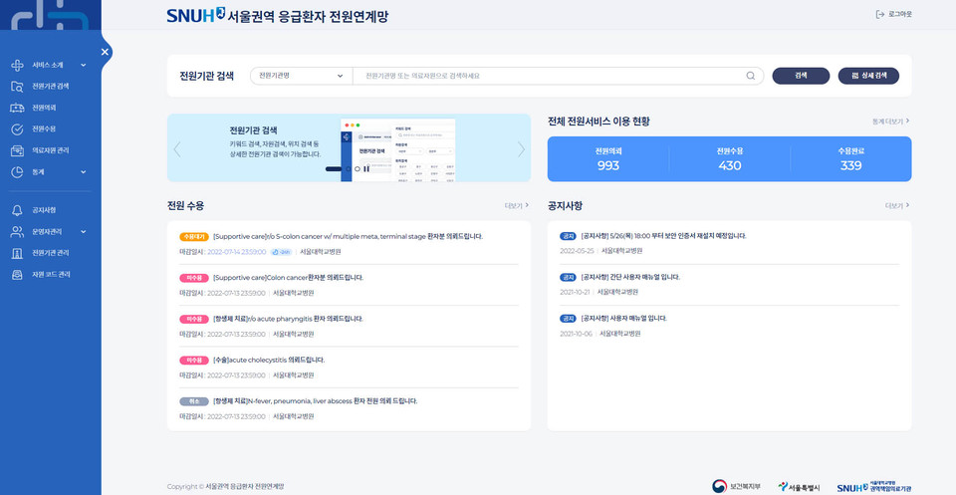Open the 간단 사용자 매뉴얼 notice
The width and height of the screenshot is (956, 495).
coord(629,277)
